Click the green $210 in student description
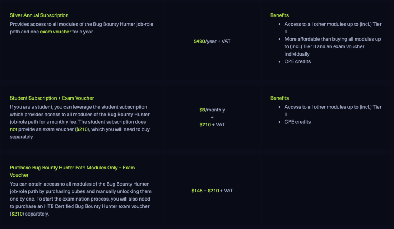 coord(82,129)
